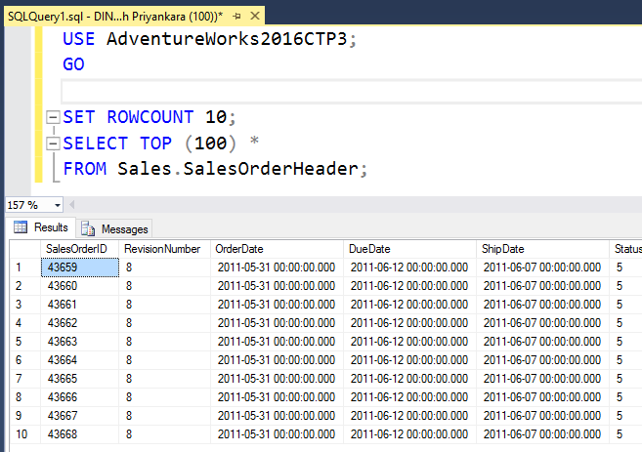Click ShipDate value in row 9

tap(543, 416)
